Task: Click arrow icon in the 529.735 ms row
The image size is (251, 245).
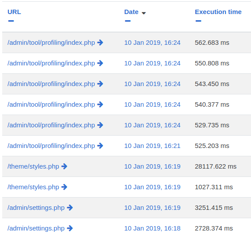Action: tap(100, 125)
